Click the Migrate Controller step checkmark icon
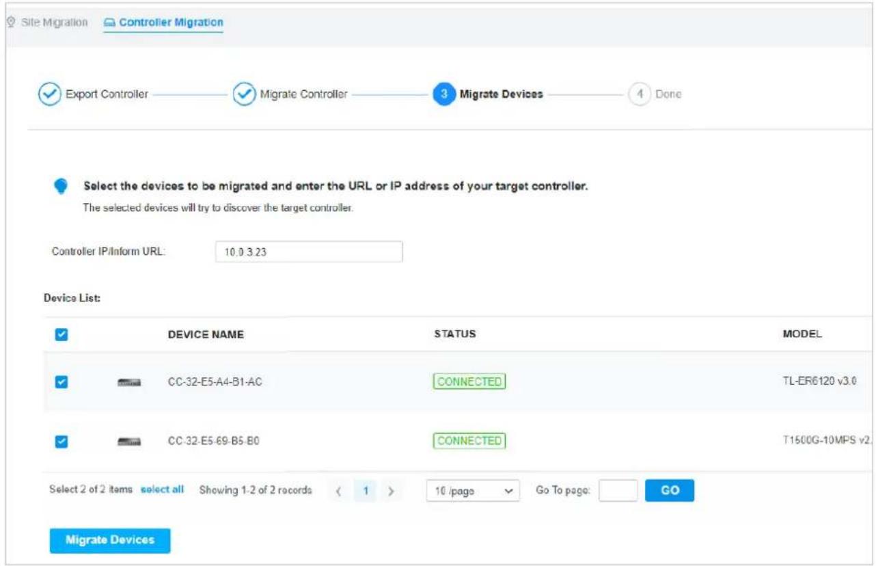The image size is (876, 566). [x=244, y=94]
